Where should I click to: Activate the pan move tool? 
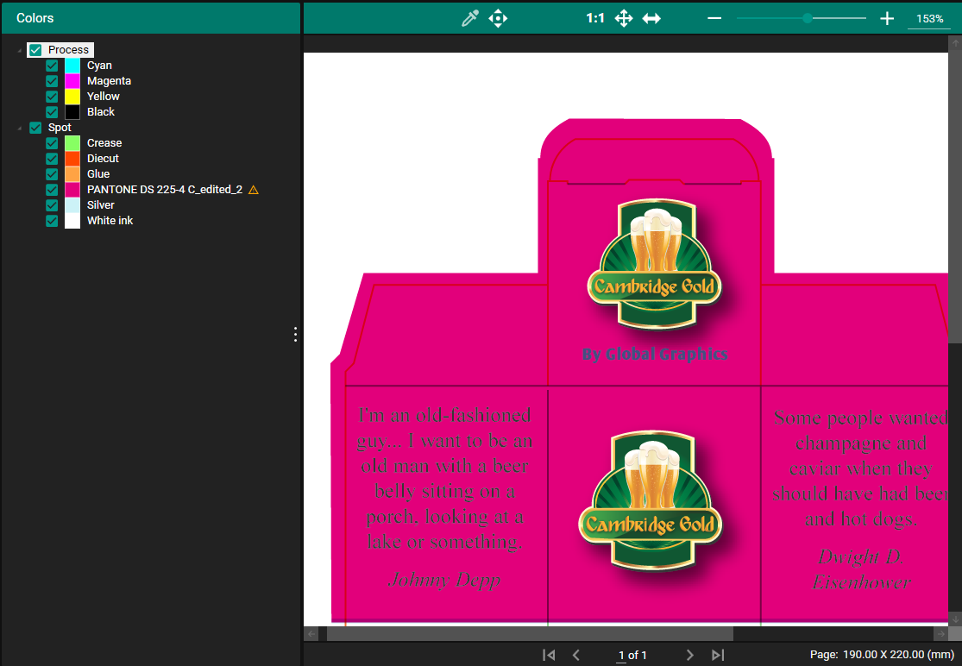coord(498,18)
